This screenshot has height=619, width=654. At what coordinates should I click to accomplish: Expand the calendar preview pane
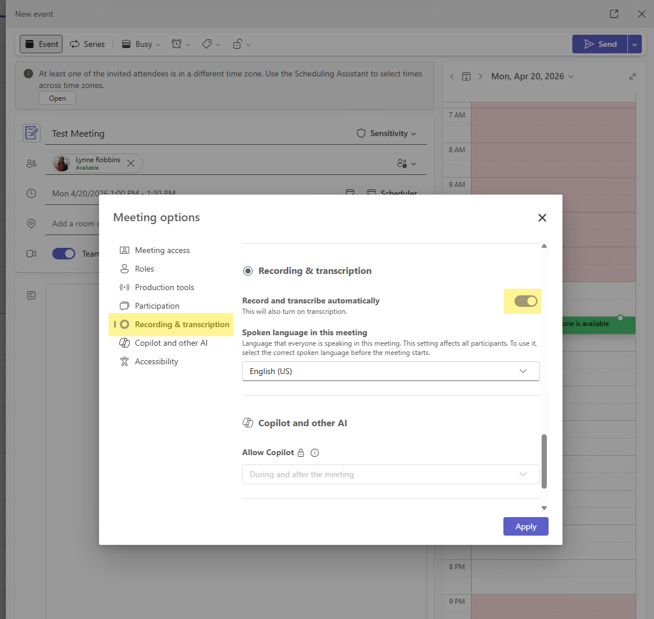633,76
